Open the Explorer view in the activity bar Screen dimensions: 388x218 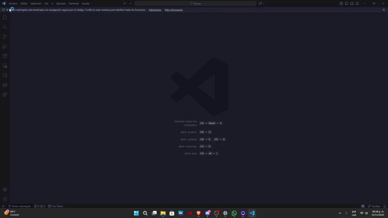5,17
